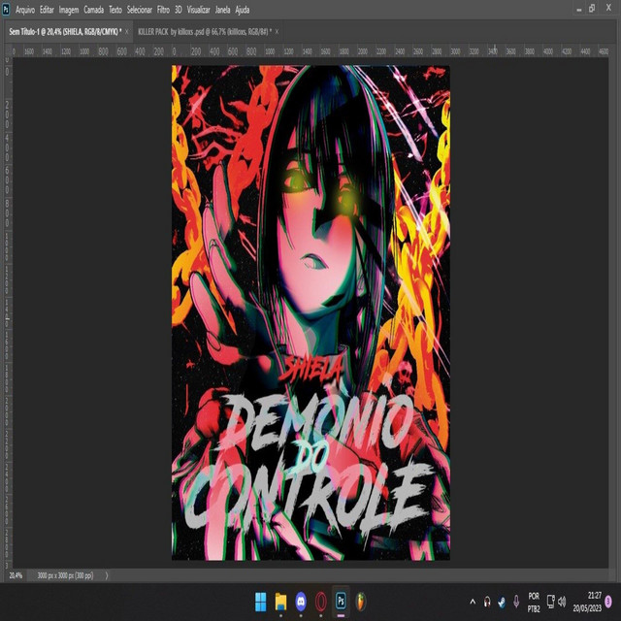Open the Filtro menu
Screen dimensions: 621x621
(x=163, y=9)
